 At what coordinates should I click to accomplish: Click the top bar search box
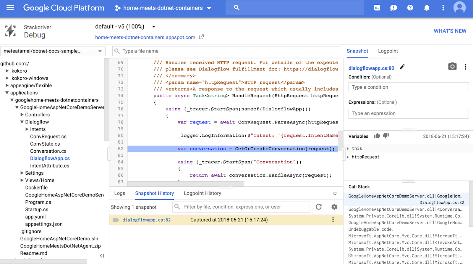tap(295, 8)
